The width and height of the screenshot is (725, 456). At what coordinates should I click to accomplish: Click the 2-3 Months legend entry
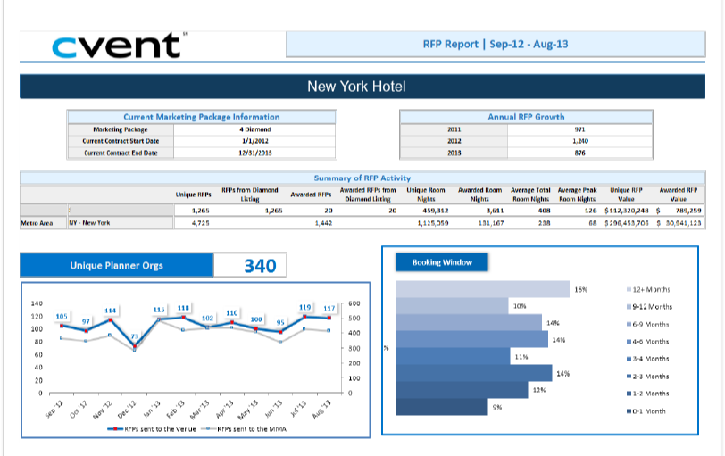coord(648,377)
